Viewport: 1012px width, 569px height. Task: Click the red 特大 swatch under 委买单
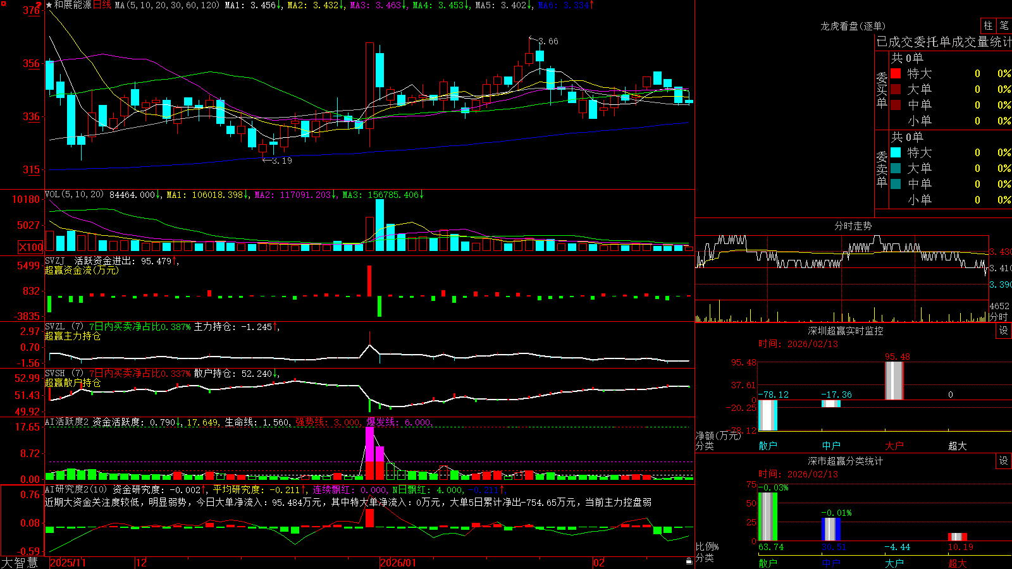[896, 73]
